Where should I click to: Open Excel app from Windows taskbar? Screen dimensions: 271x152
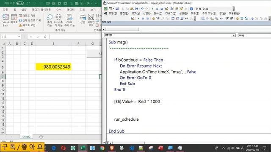[83, 148]
